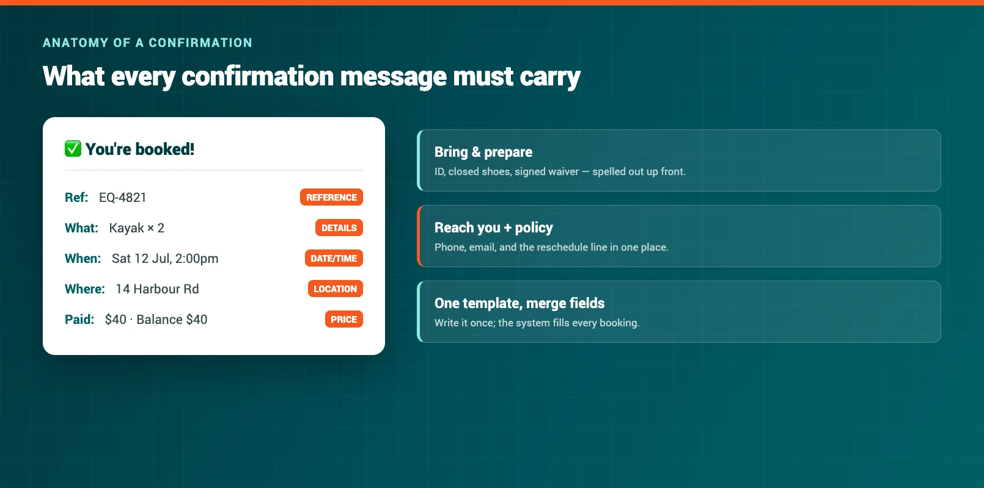
Task: Click the 'What every confirmation message must carry' title
Action: [x=312, y=77]
